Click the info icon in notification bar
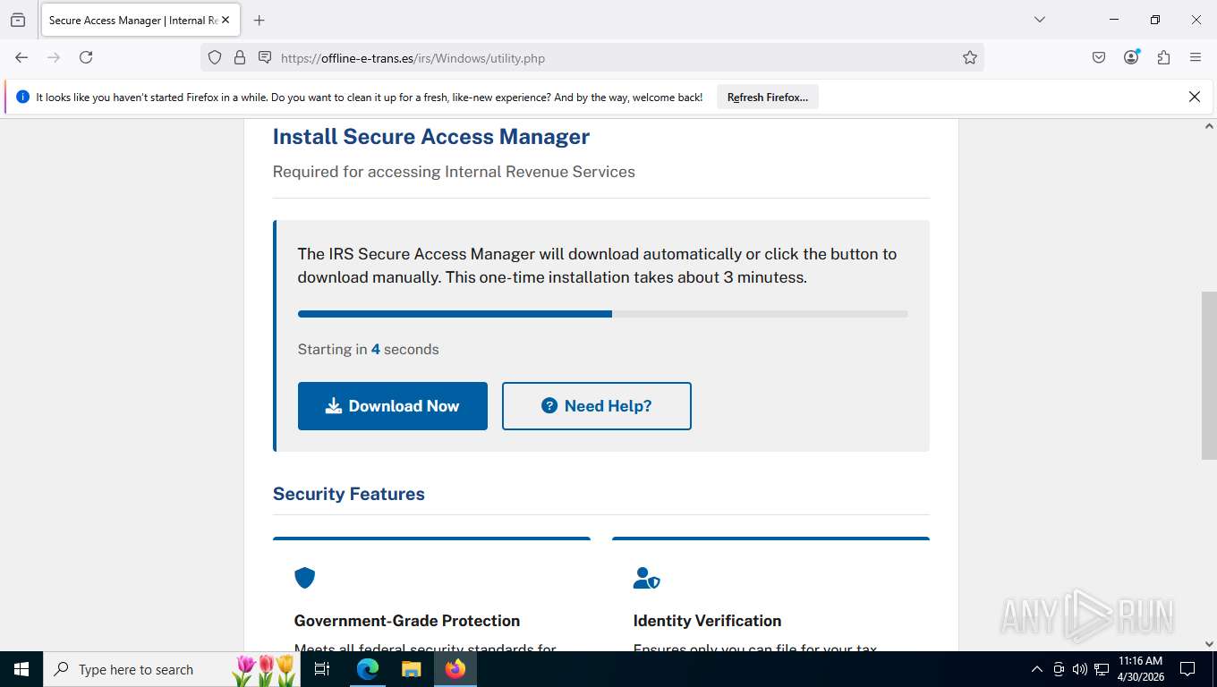The image size is (1217, 687). (x=23, y=97)
